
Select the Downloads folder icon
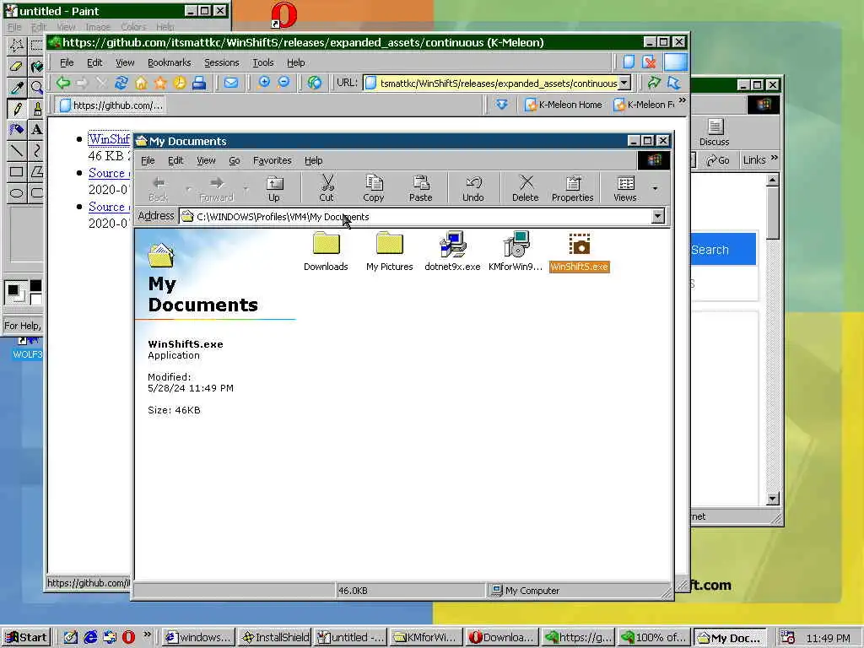(x=326, y=251)
